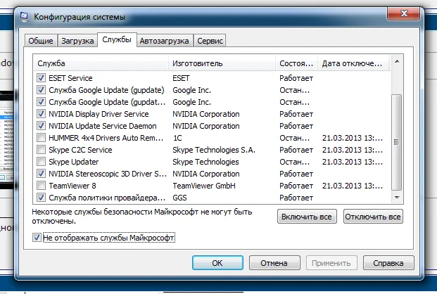Viewport: 437px width, 294px height.
Task: Uncheck the ESET Service checkbox
Action: (41, 78)
